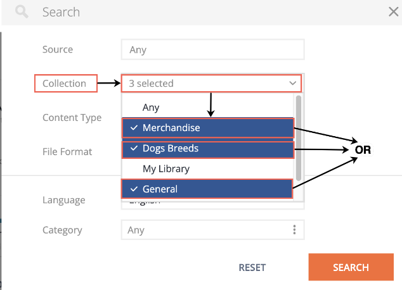Image resolution: width=402 pixels, height=290 pixels.
Task: Collapse the Collection dropdown showing 3 selected
Action: coord(211,83)
